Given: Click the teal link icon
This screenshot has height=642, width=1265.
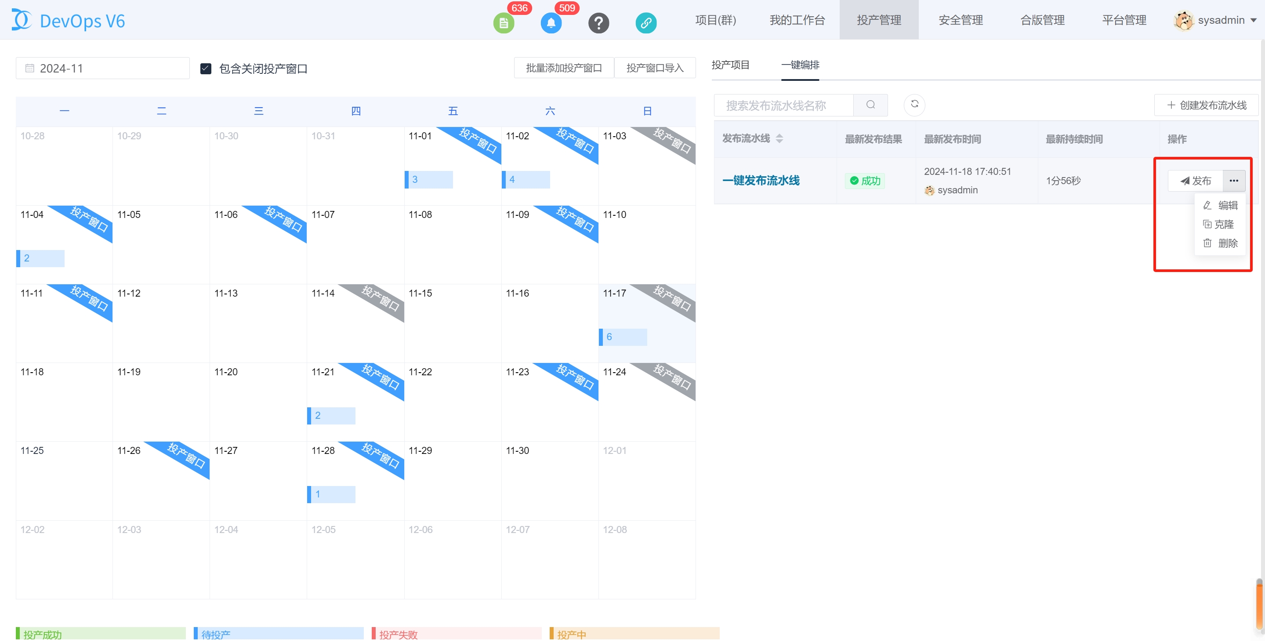Looking at the screenshot, I should [646, 22].
